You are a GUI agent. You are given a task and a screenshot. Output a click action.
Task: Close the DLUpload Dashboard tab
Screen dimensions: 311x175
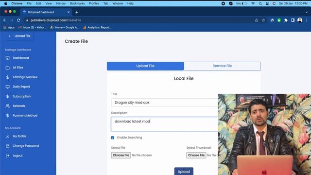(69, 12)
